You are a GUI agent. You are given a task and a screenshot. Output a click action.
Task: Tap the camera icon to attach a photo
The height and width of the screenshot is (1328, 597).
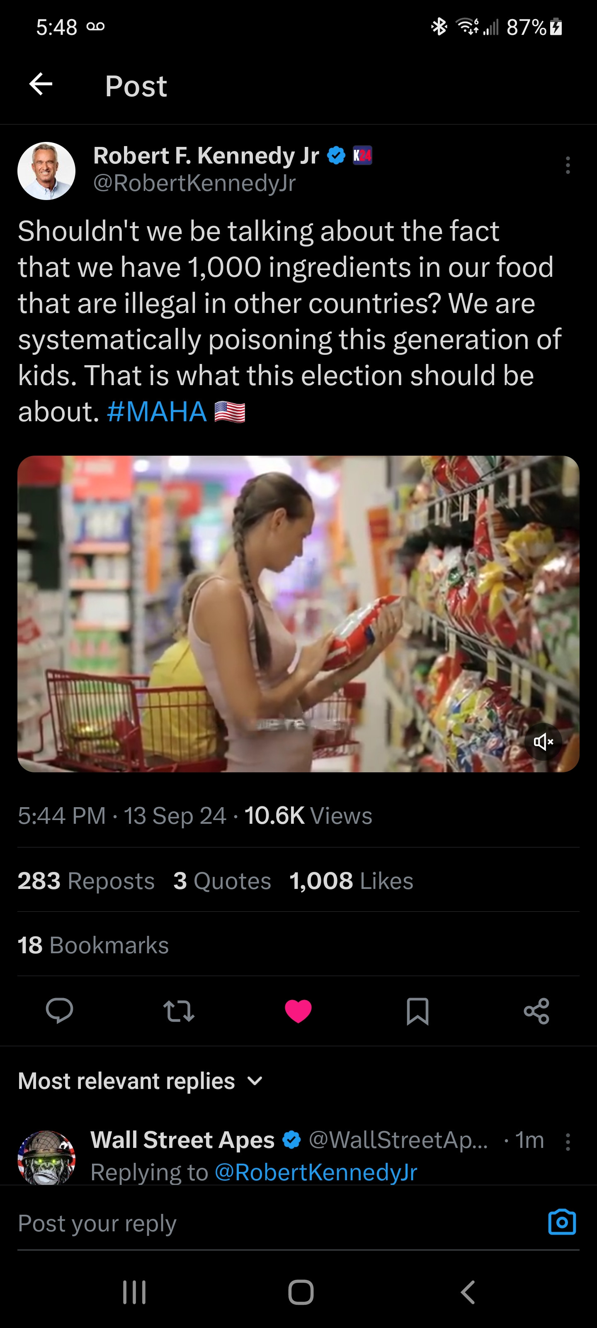point(561,1222)
